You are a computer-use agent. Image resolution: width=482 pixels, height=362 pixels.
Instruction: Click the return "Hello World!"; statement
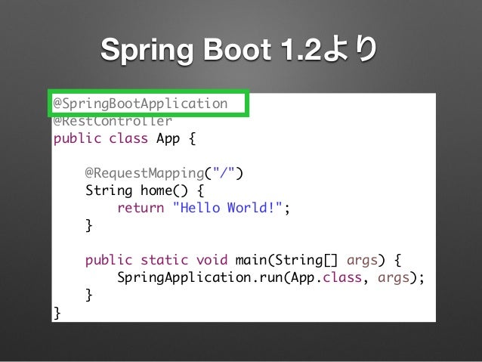[x=203, y=208]
